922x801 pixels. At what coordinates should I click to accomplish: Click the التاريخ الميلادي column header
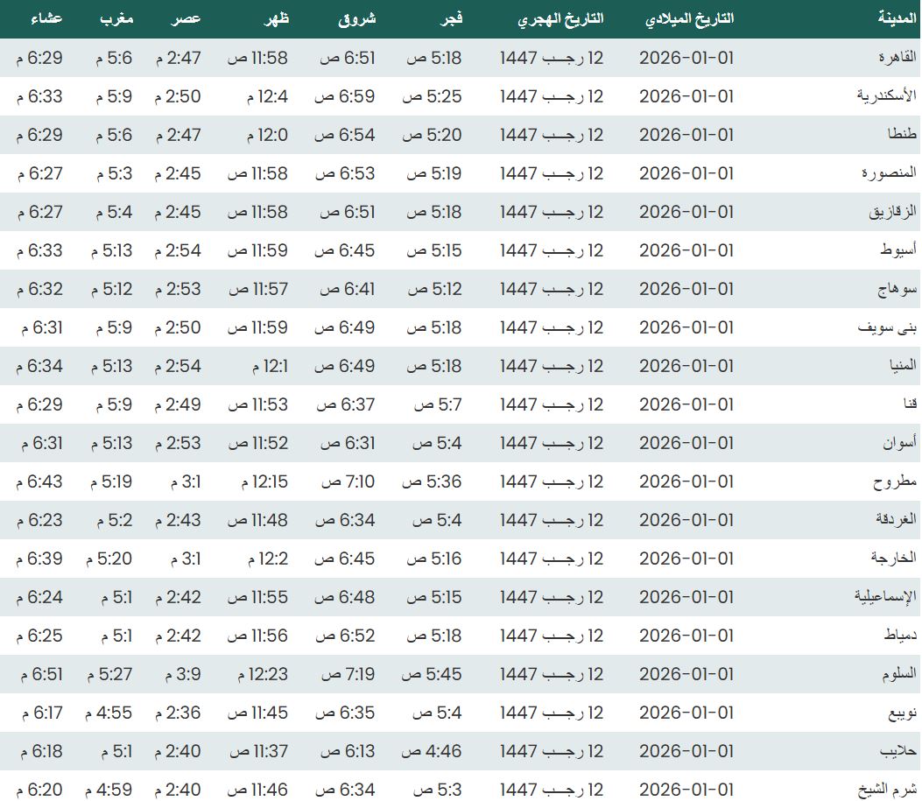(x=690, y=18)
